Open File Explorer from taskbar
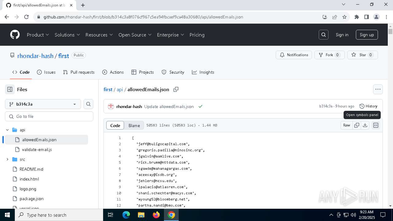Viewport: 393px width, 221px height. tap(141, 215)
